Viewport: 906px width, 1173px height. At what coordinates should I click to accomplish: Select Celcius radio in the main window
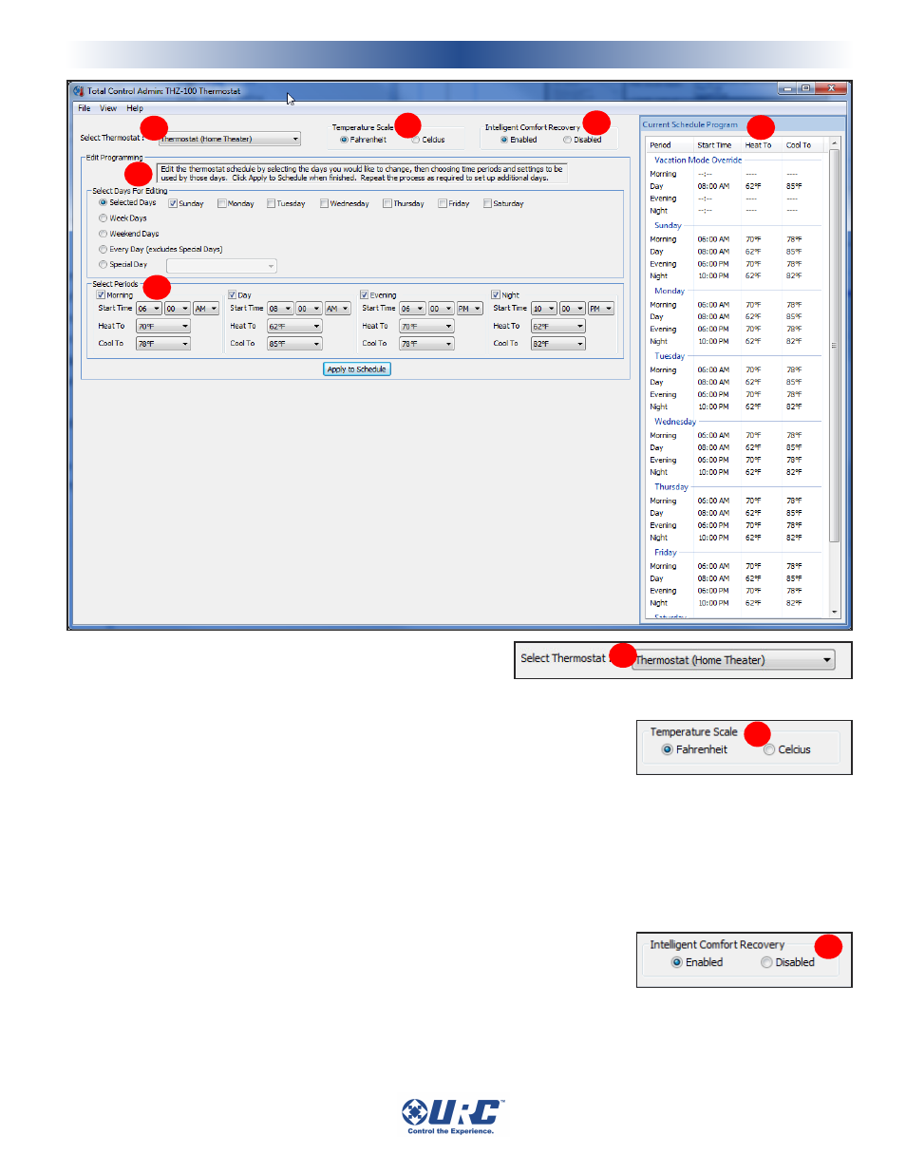pyautogui.click(x=416, y=140)
